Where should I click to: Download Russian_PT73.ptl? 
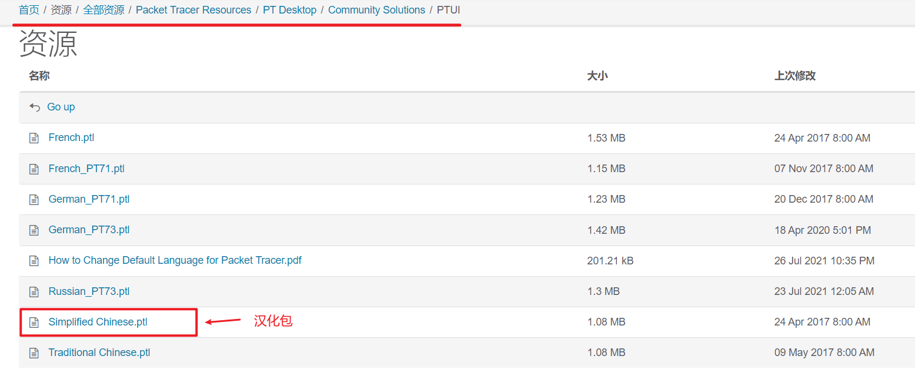[x=89, y=291]
